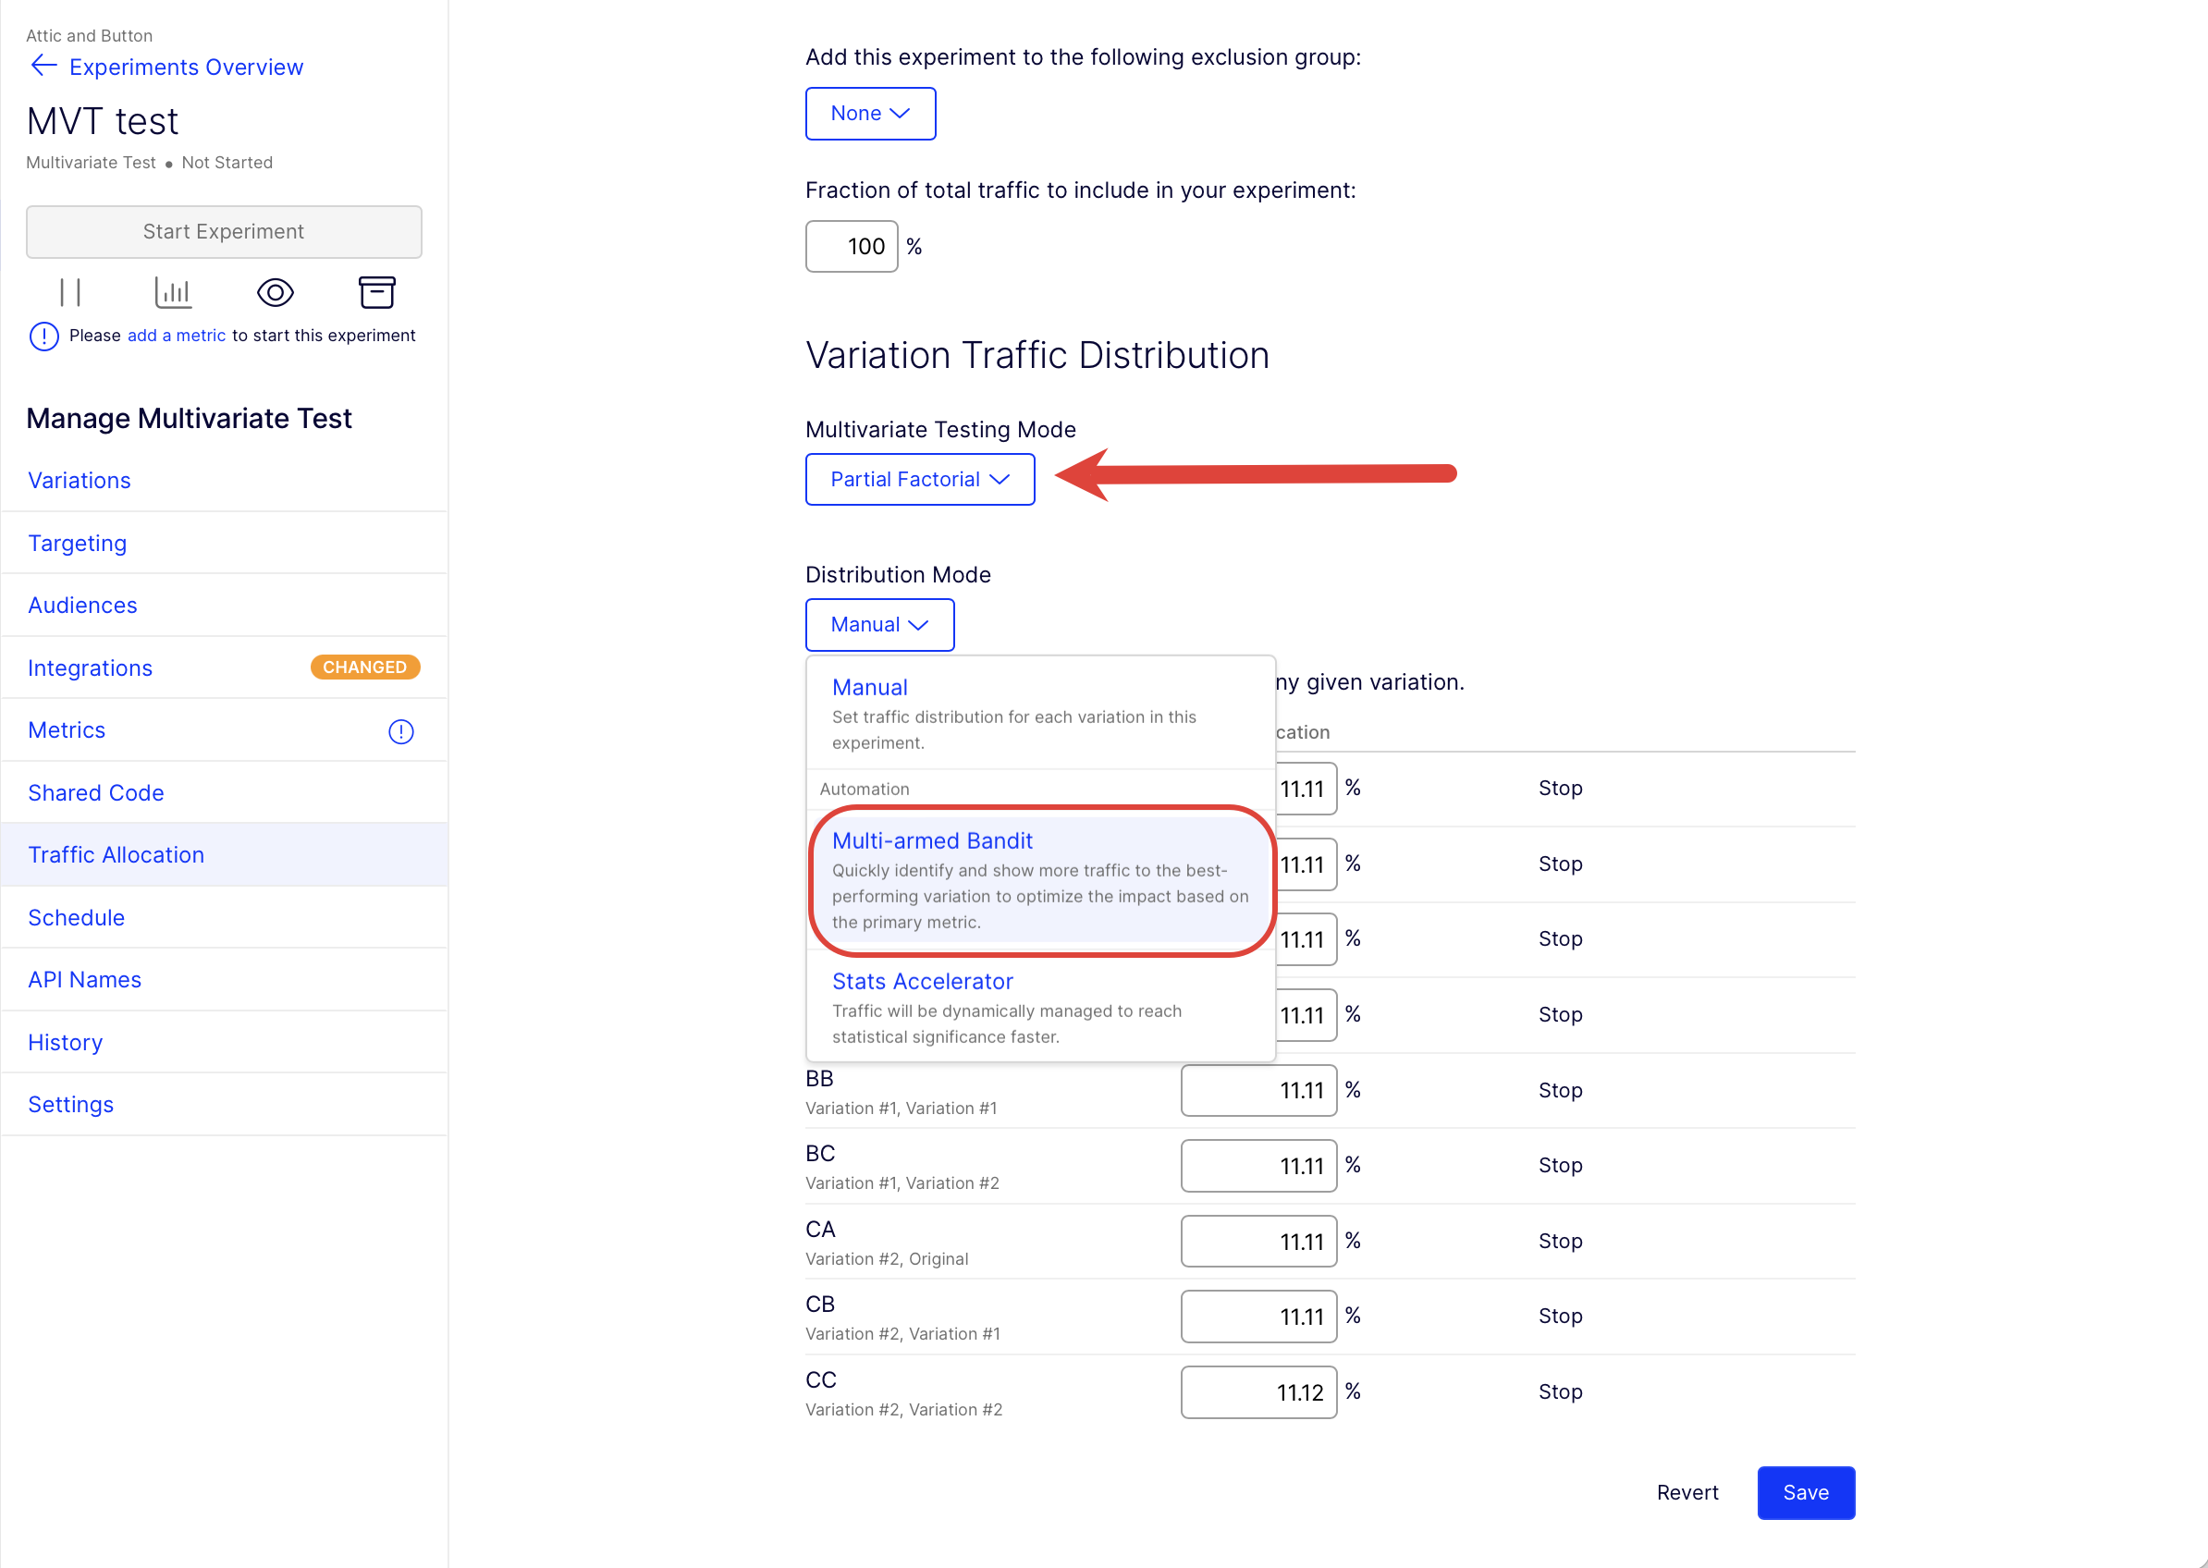
Task: Click the warning icon next to Metrics
Action: tap(400, 732)
